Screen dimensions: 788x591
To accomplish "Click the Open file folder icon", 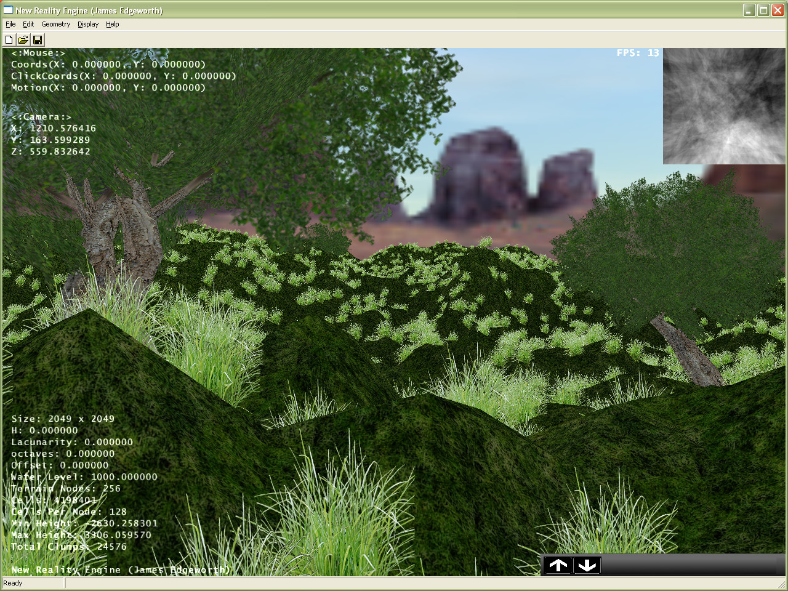I will pyautogui.click(x=23, y=39).
